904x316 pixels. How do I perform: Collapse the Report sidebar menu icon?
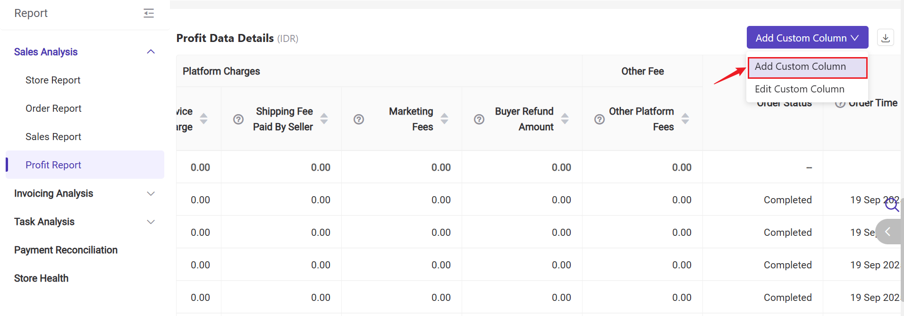coord(149,13)
